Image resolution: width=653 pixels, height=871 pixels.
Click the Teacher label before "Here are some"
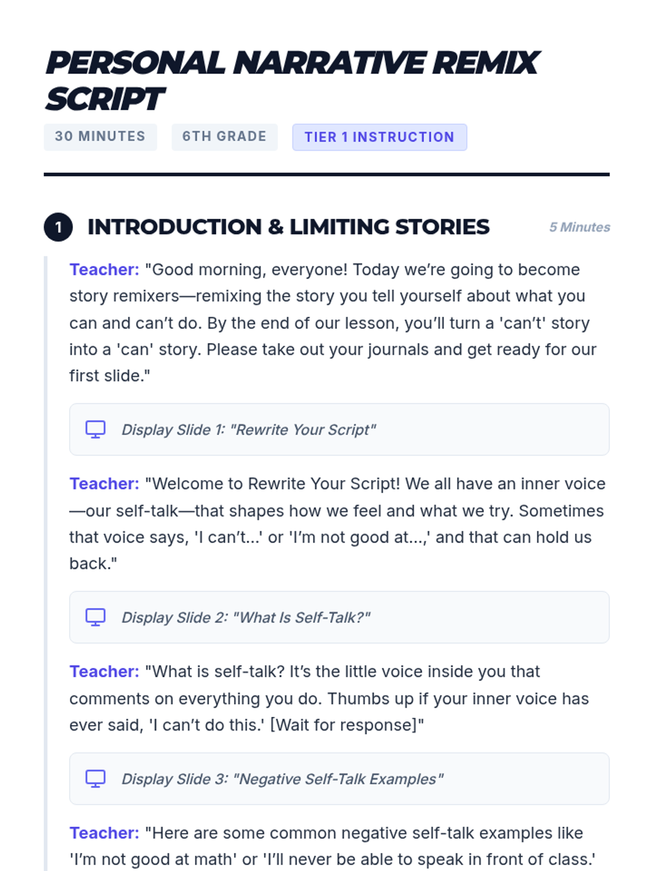pos(104,833)
